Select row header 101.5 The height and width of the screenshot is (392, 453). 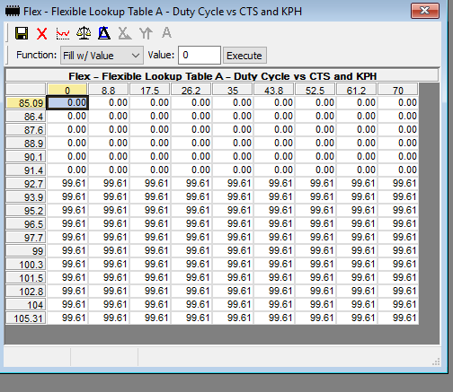26,278
